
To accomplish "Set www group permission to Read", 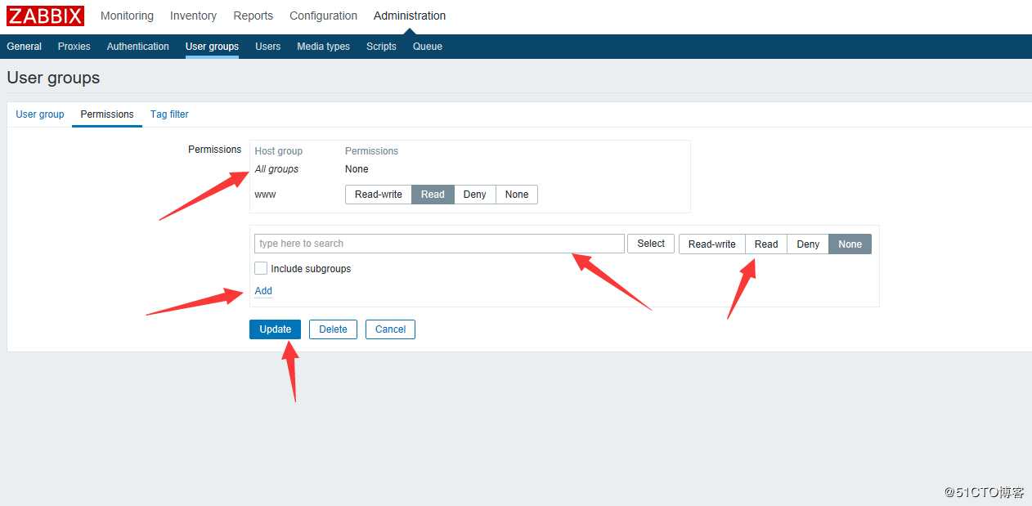I will (x=433, y=195).
